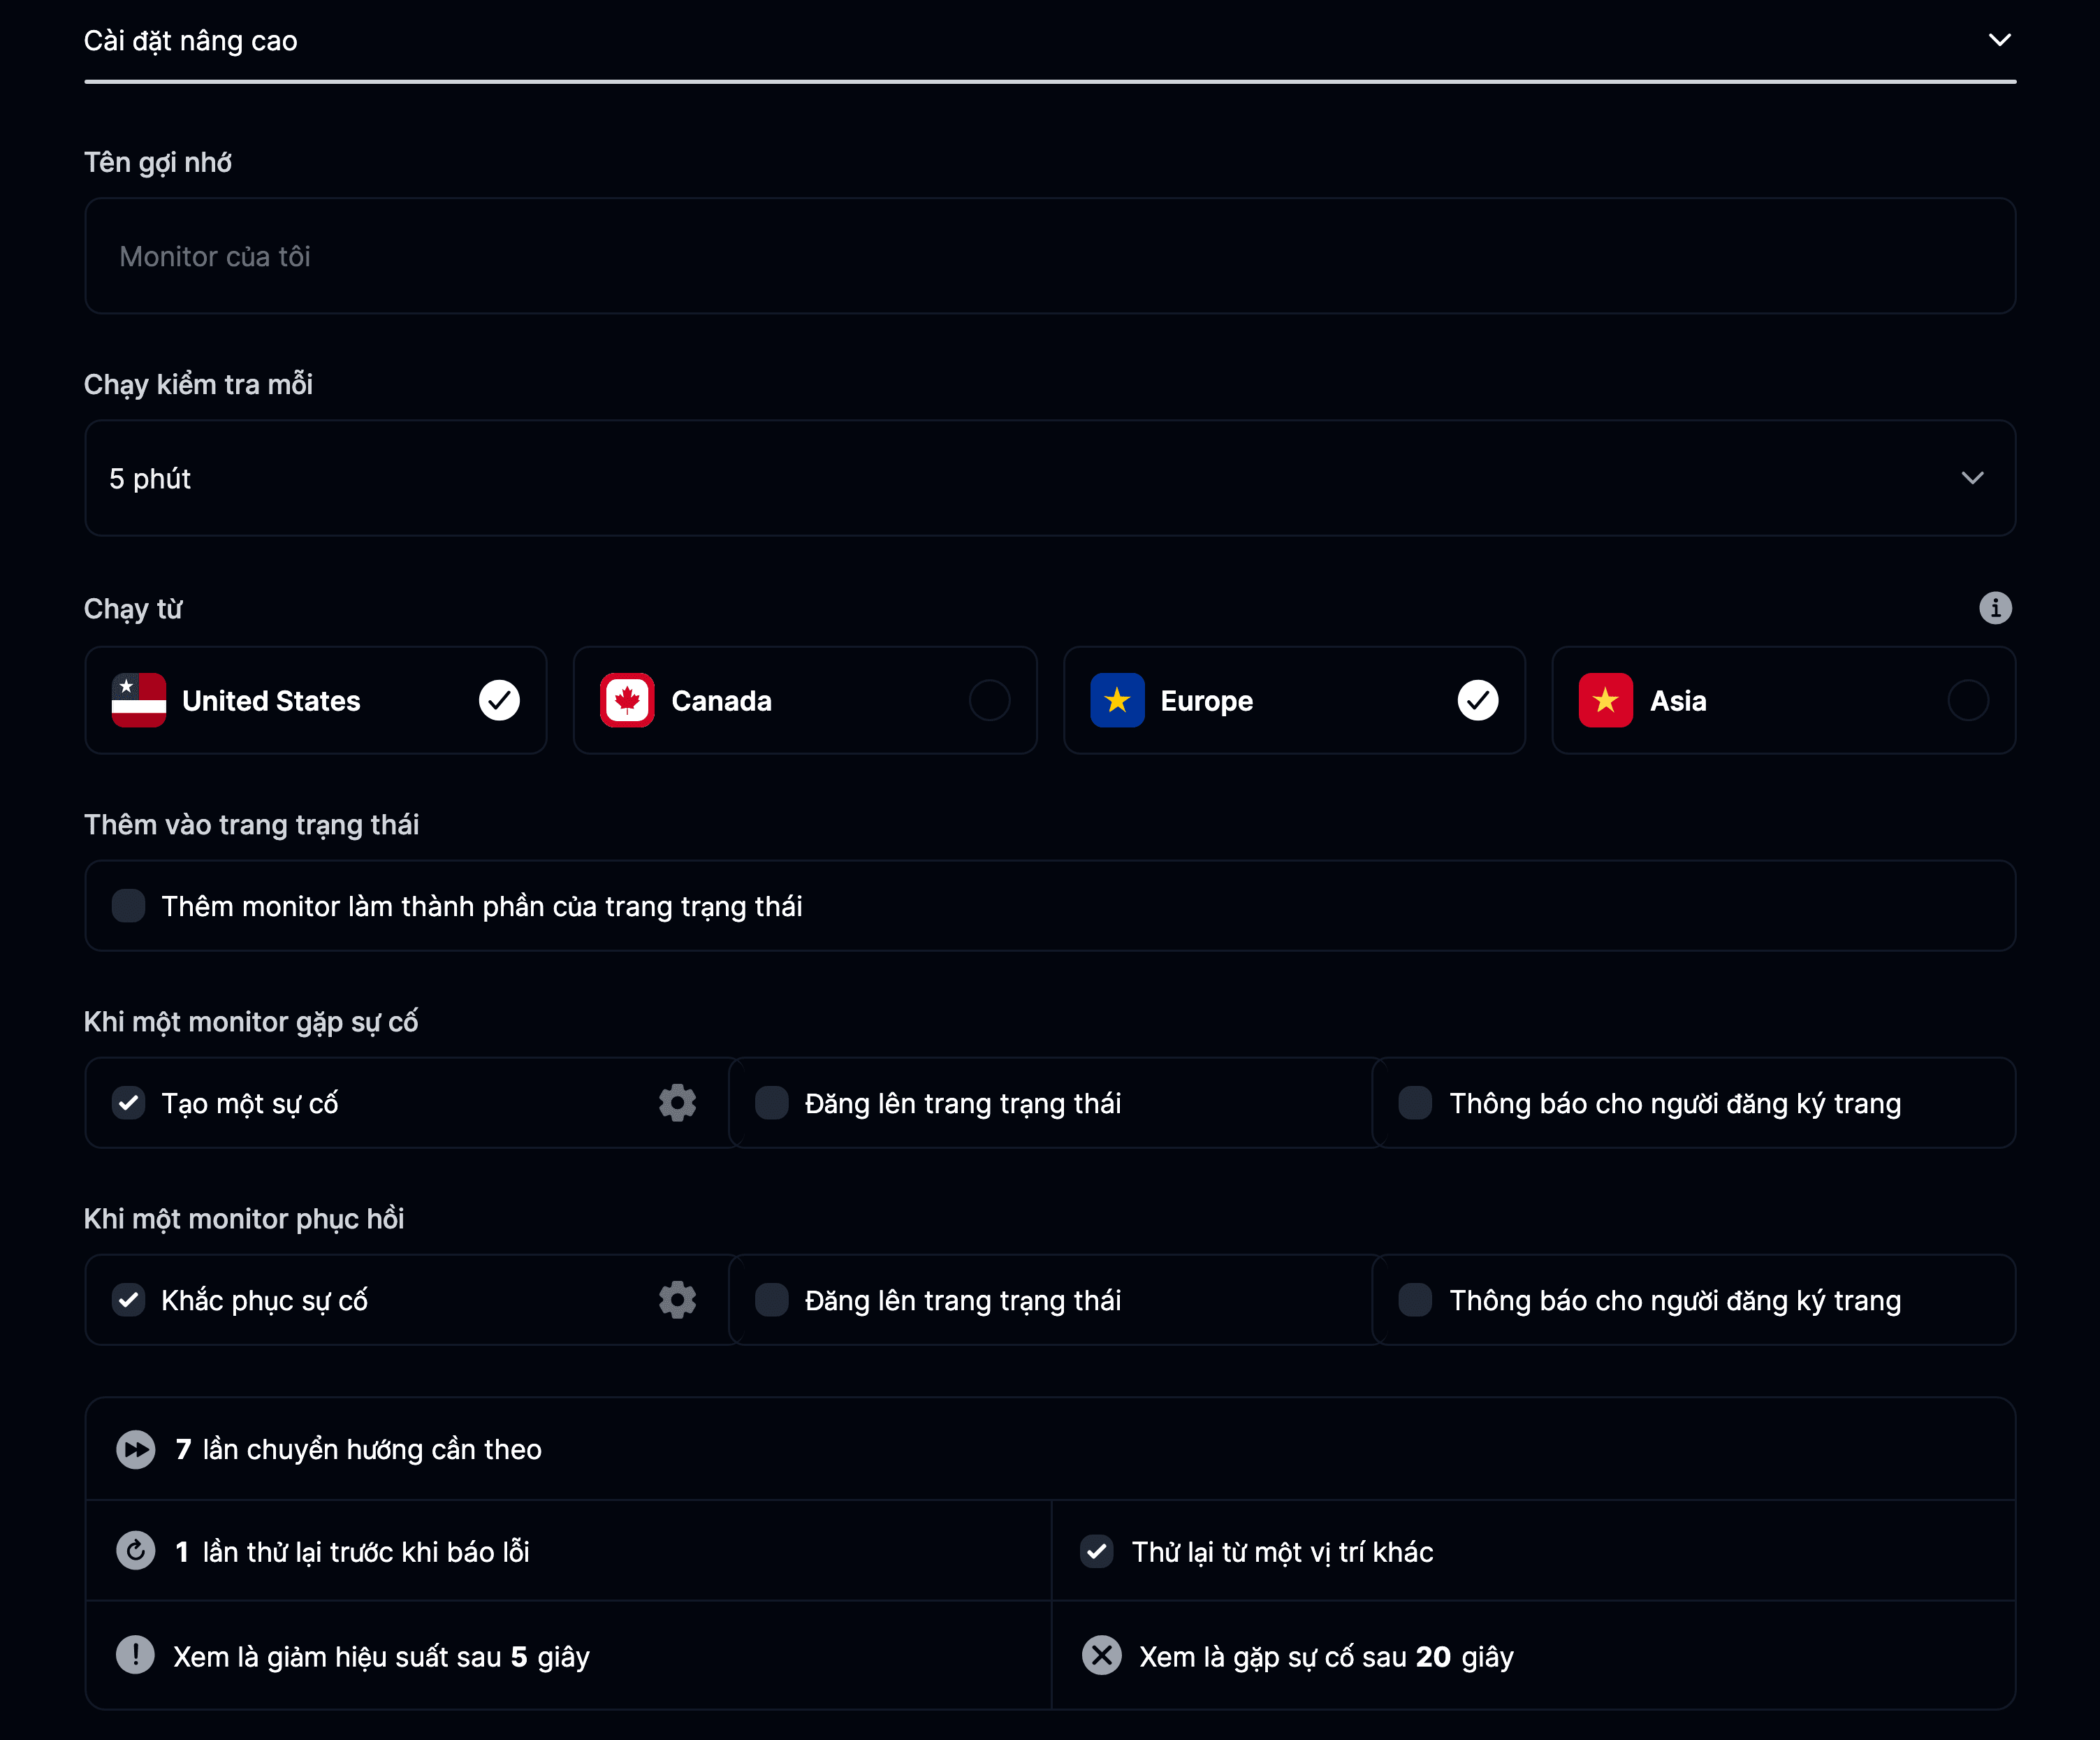This screenshot has height=1740, width=2100.
Task: Edit the 7 lần chuyển hướng value
Action: 183,1450
